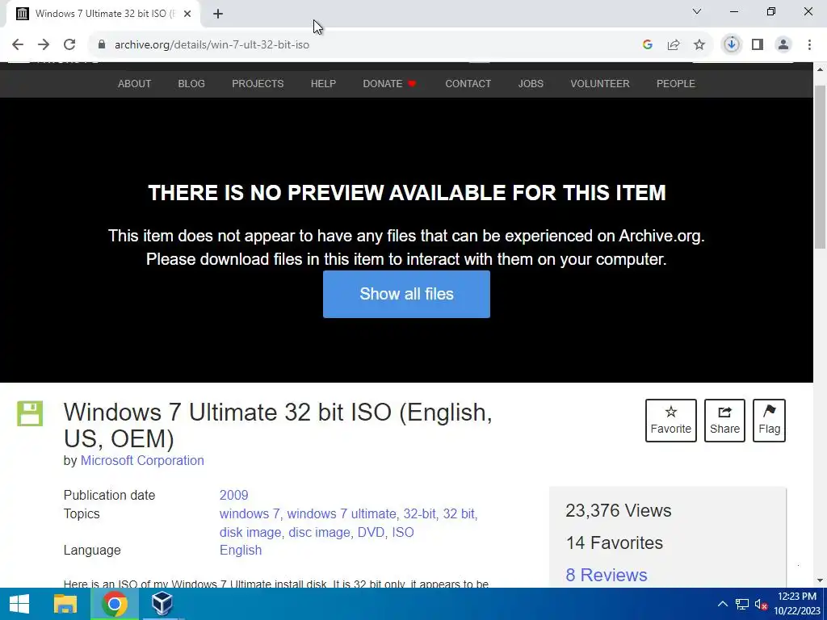The image size is (827, 620).
Task: Open the Microsoft Corporation link
Action: coord(142,461)
